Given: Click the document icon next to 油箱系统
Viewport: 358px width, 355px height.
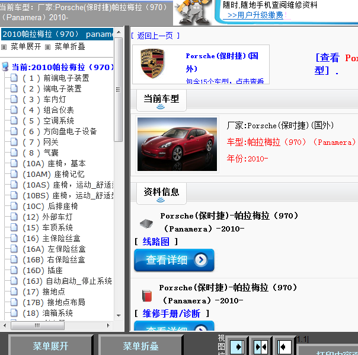Looking at the screenshot, I should 14,313.
